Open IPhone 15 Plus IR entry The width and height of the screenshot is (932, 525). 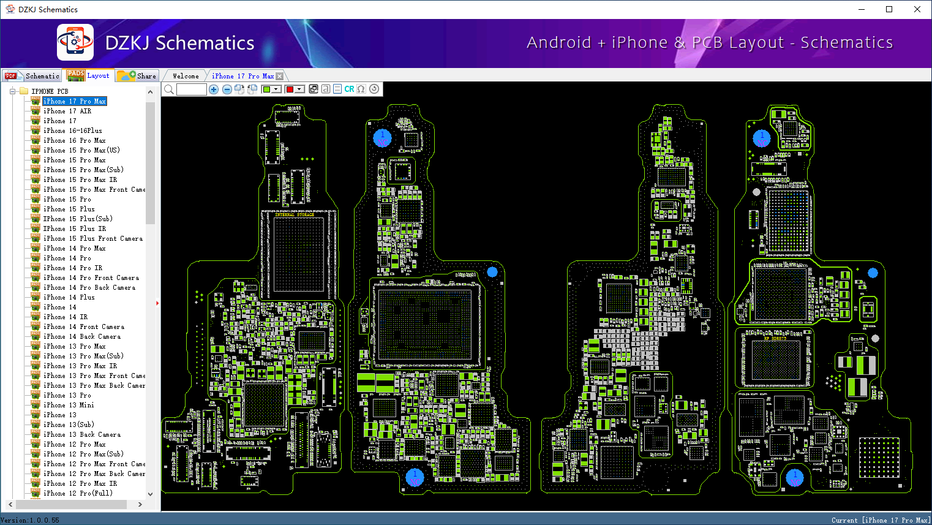click(x=75, y=229)
